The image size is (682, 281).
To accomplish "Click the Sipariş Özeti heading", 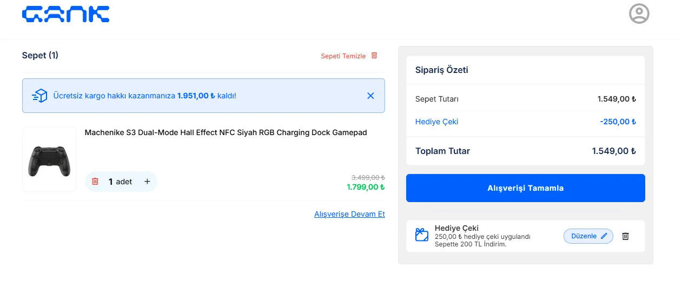I will tap(441, 70).
